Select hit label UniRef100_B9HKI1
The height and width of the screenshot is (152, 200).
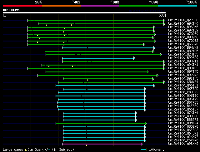pos(183,61)
